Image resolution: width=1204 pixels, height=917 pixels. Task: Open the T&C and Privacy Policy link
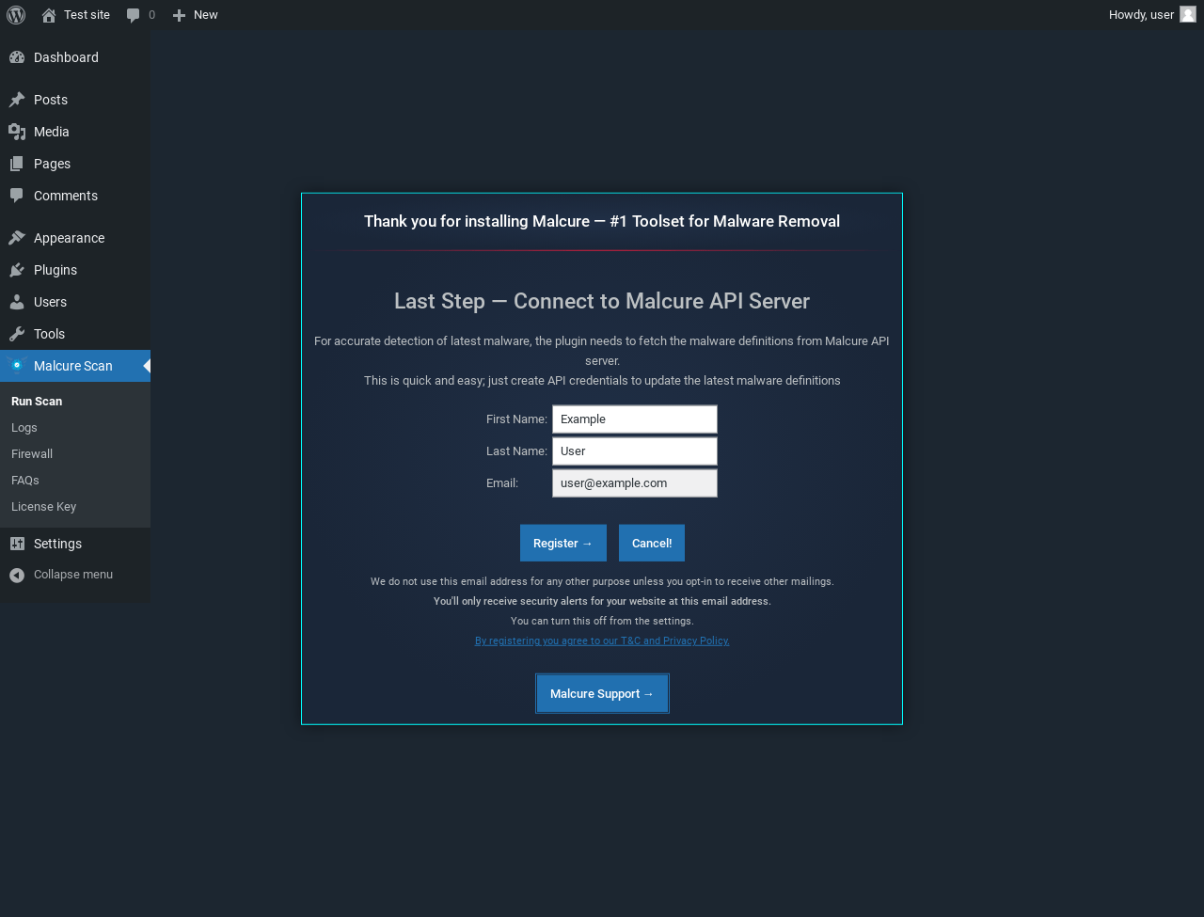602,641
